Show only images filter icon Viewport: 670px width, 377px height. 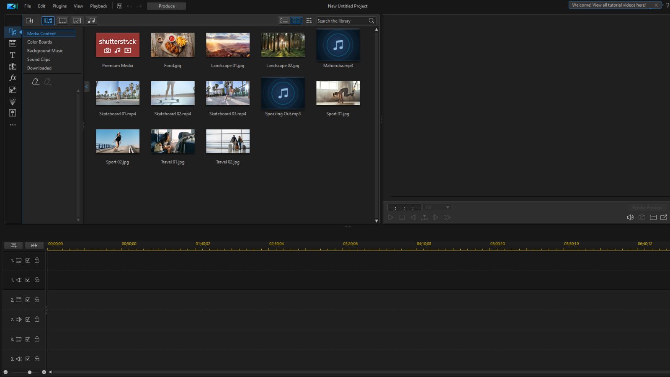pos(77,21)
